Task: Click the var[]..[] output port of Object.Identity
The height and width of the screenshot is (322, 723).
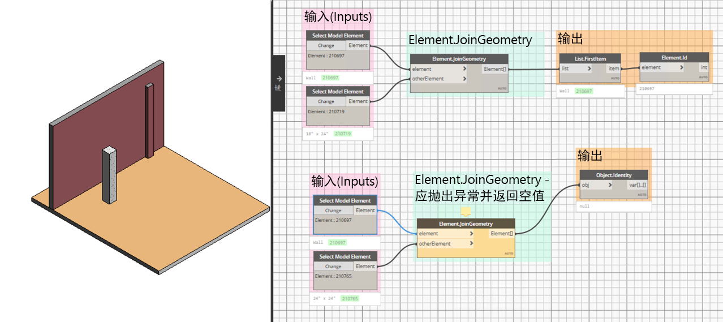Action: point(637,185)
